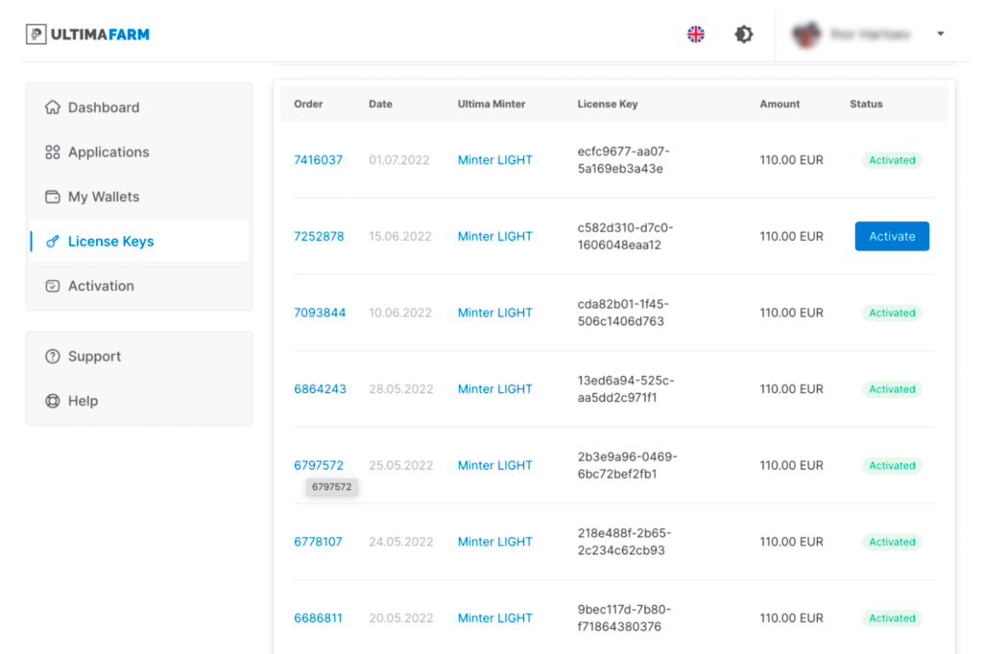This screenshot has height=654, width=983.
Task: Click the My Wallets wallet icon
Action: [53, 197]
